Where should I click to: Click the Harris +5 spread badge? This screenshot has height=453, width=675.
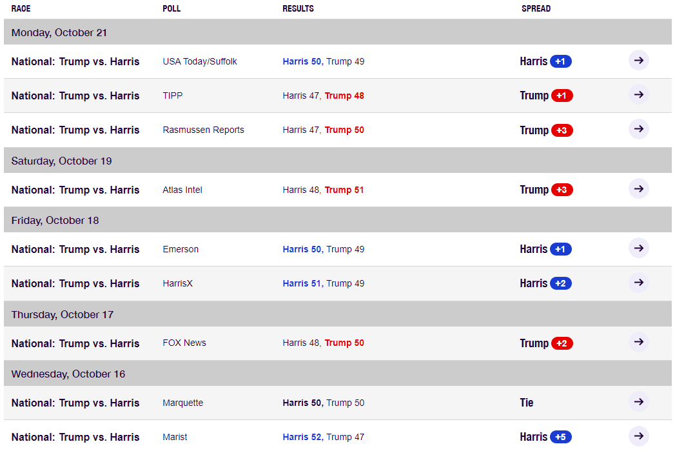560,438
